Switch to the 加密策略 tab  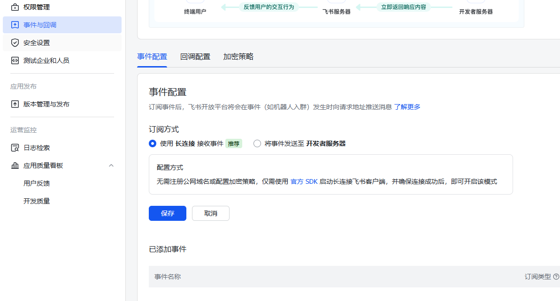coord(238,57)
